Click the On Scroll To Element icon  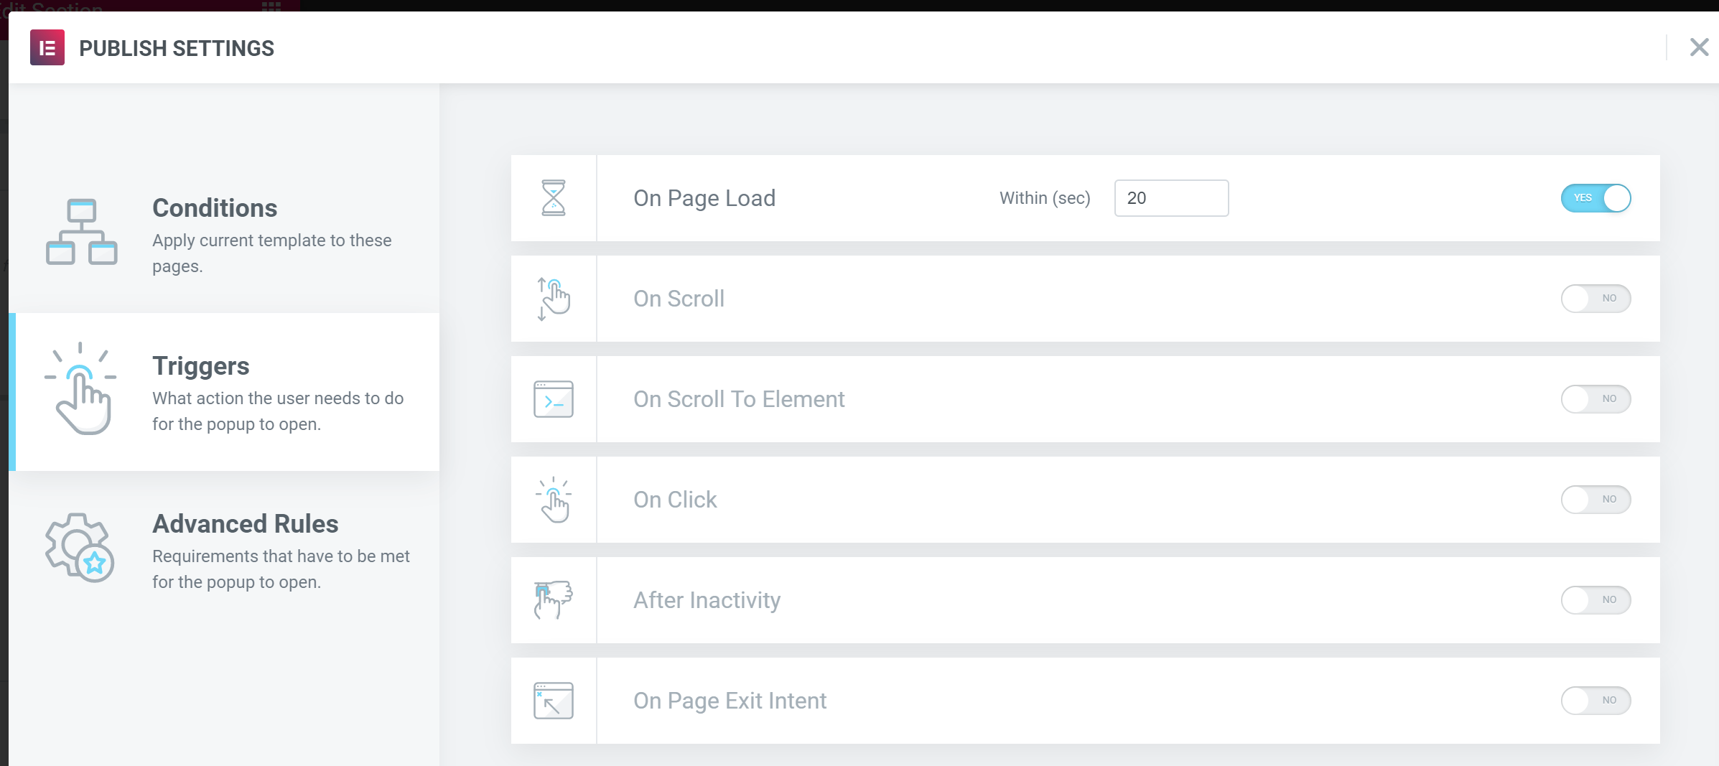(x=554, y=399)
